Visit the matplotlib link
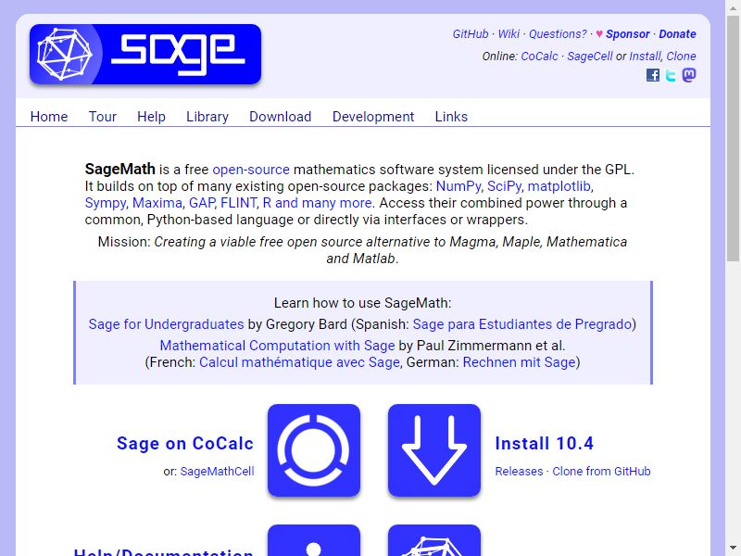Viewport: 741px width, 556px height. pyautogui.click(x=559, y=186)
